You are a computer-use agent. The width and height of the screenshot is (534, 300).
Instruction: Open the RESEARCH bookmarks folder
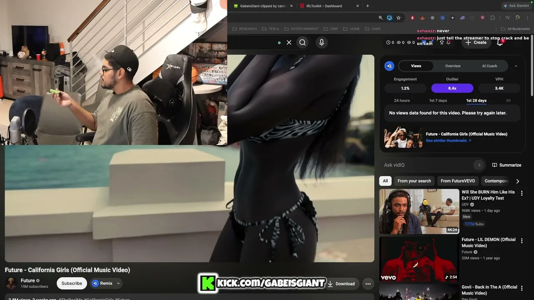[244, 29]
